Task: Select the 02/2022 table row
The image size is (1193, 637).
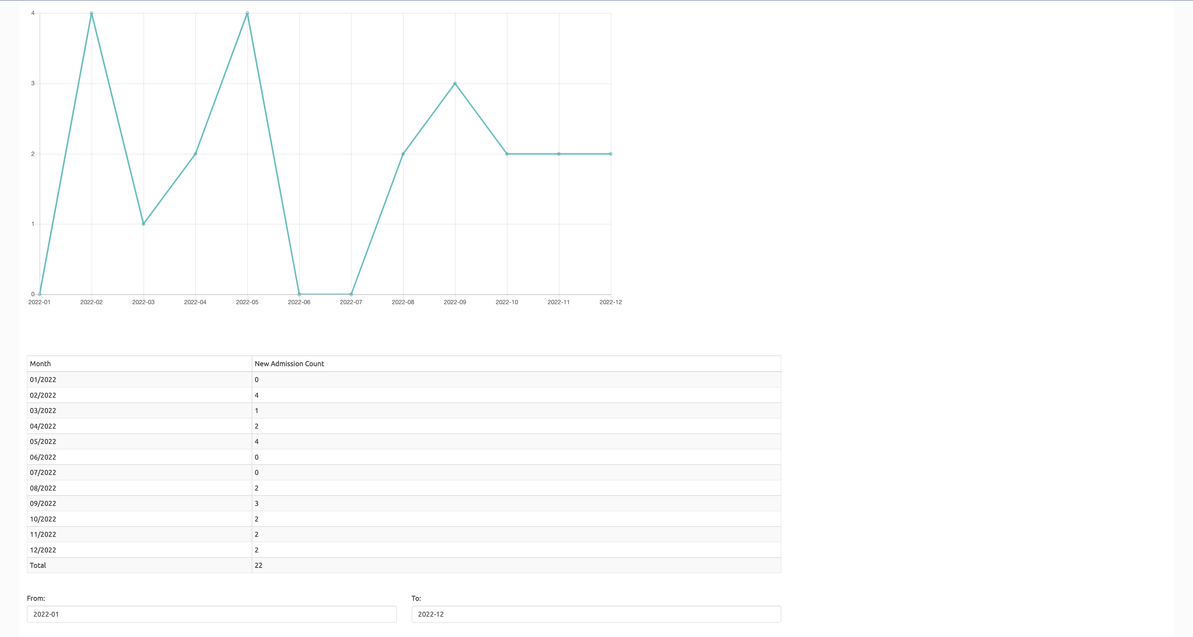Action: pos(43,395)
